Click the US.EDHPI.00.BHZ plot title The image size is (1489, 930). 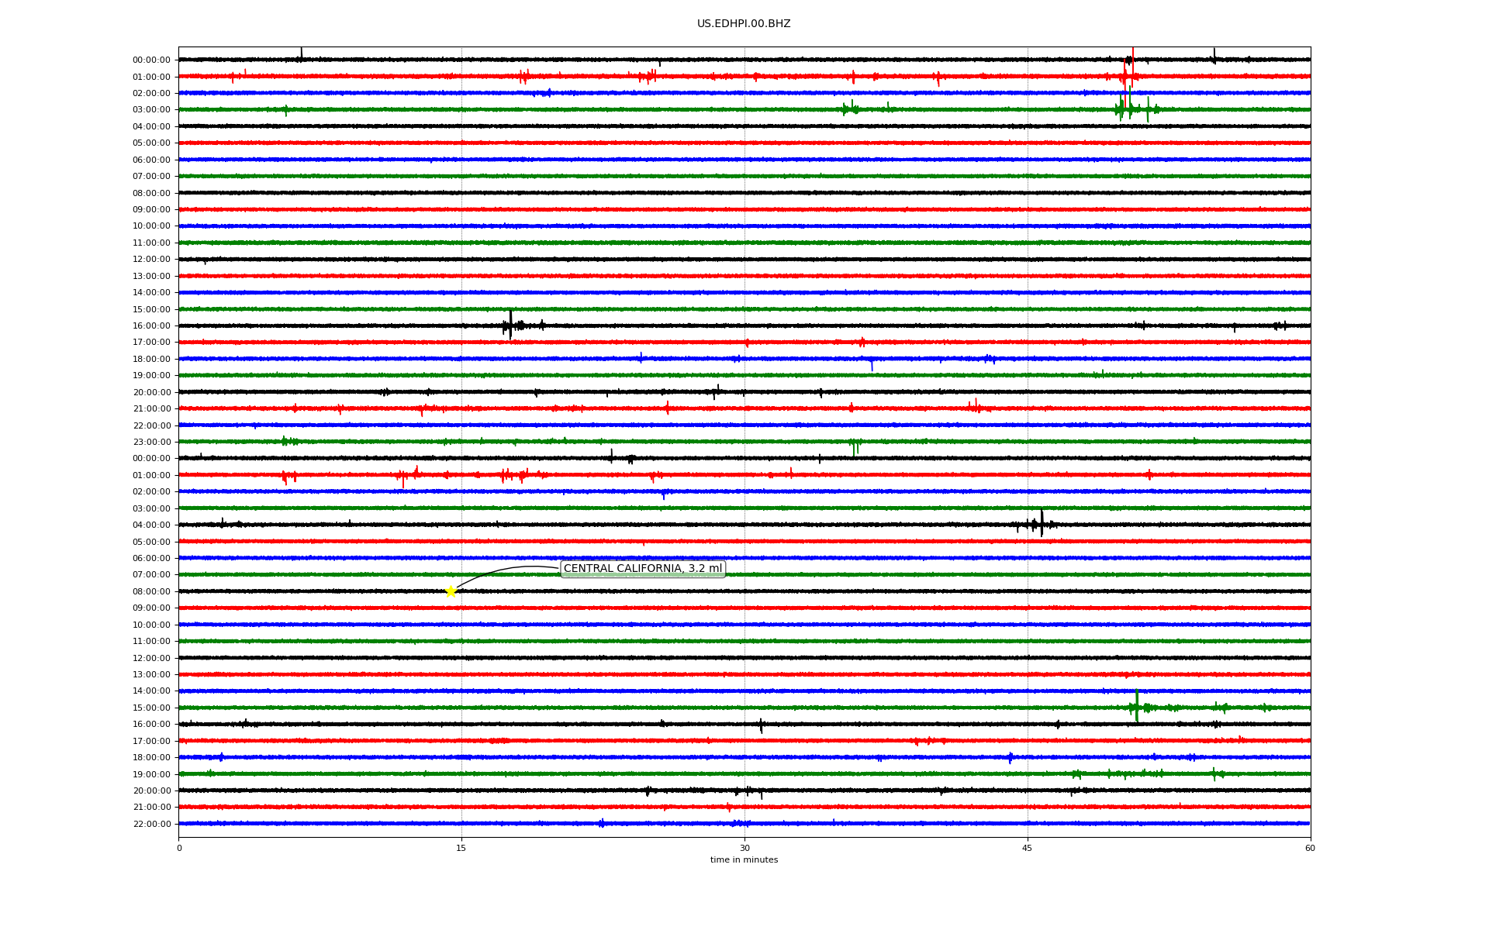pos(743,24)
